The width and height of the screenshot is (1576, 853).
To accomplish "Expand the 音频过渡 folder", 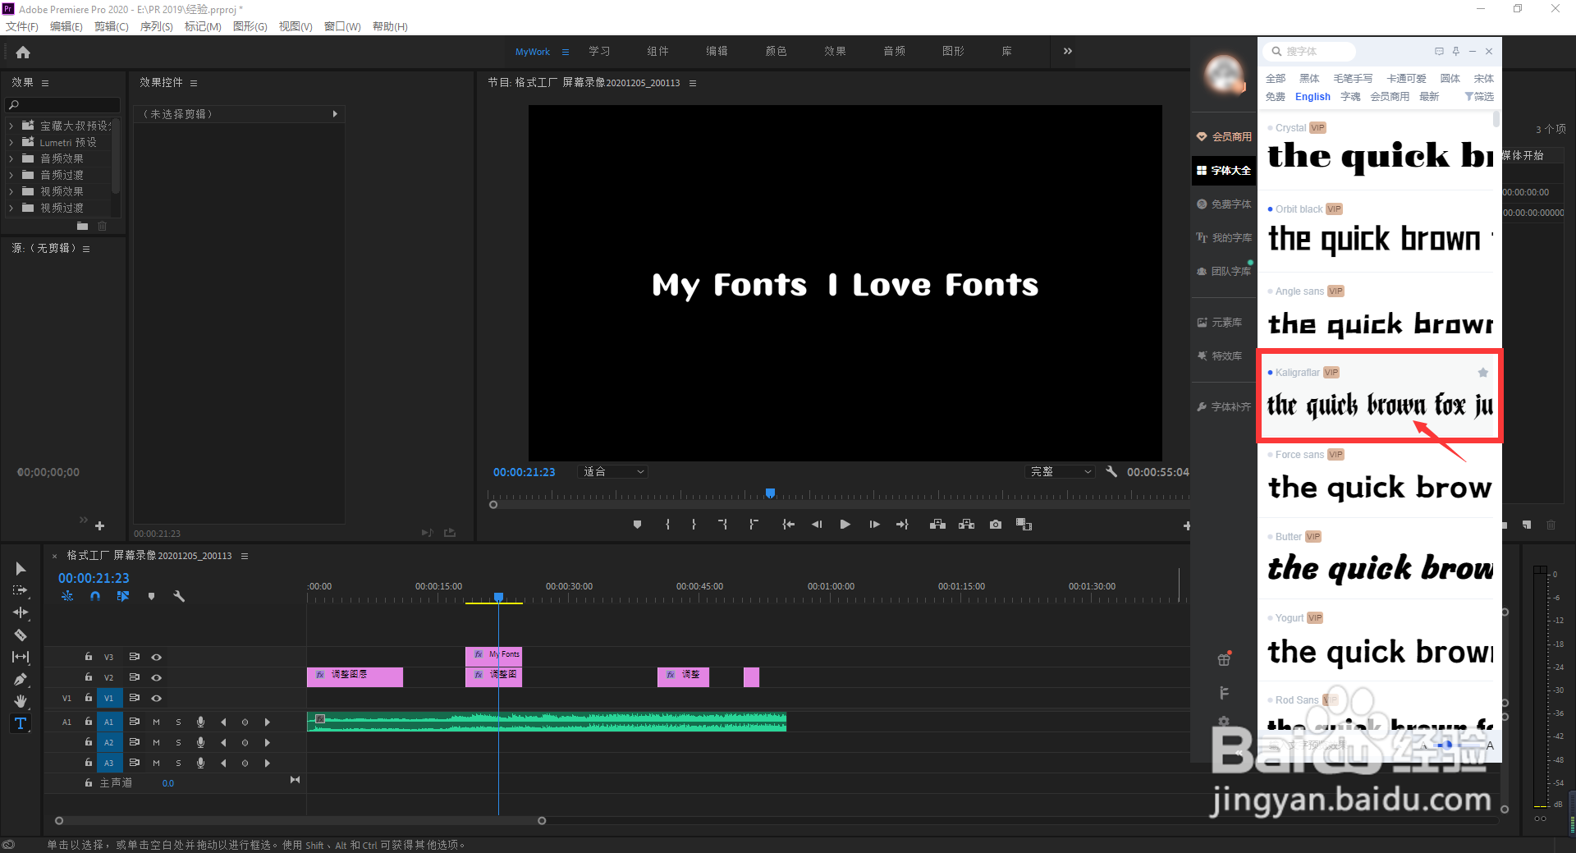I will (x=11, y=175).
